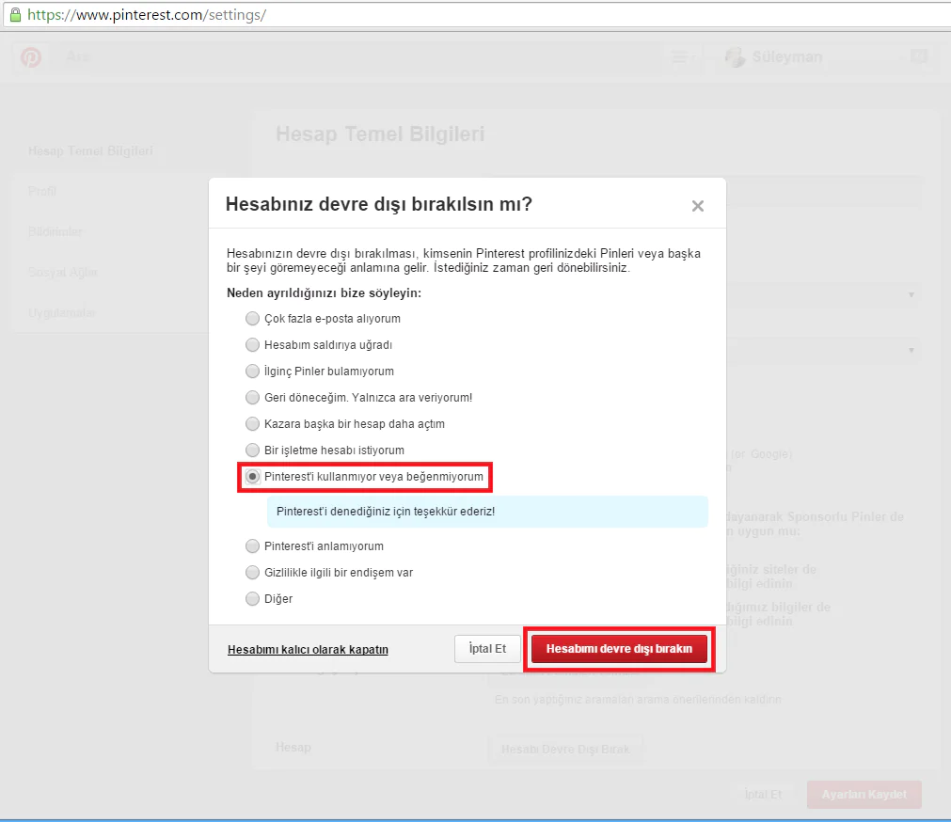Click the 'İptal Et' button in dialog
951x822 pixels.
click(x=487, y=649)
